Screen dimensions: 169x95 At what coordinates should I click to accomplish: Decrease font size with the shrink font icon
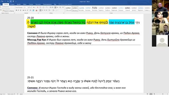coord(31,7)
